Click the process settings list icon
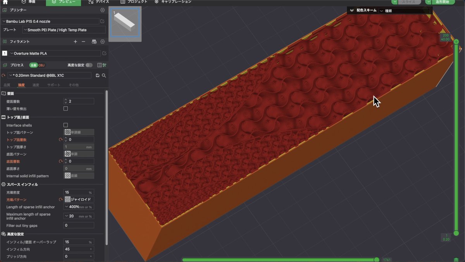Image resolution: width=465 pixels, height=262 pixels. [100, 65]
